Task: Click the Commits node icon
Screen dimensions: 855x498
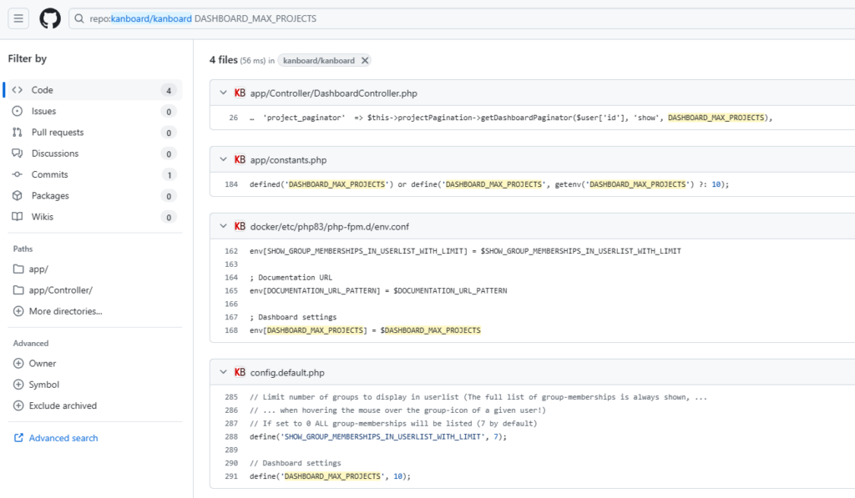Action: [x=18, y=174]
